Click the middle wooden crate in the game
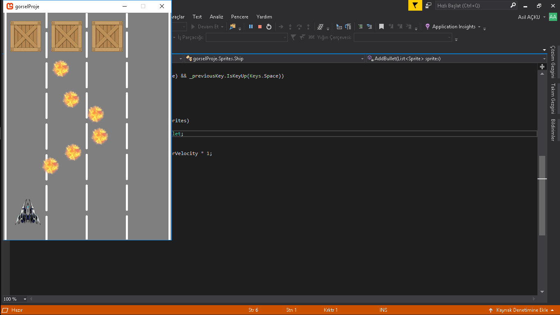 [x=66, y=37]
